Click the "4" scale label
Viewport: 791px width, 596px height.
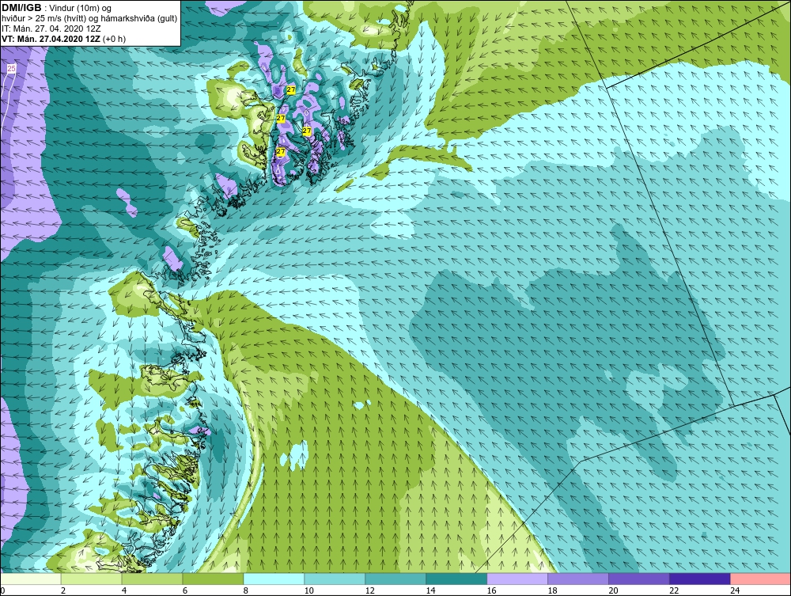click(x=124, y=590)
